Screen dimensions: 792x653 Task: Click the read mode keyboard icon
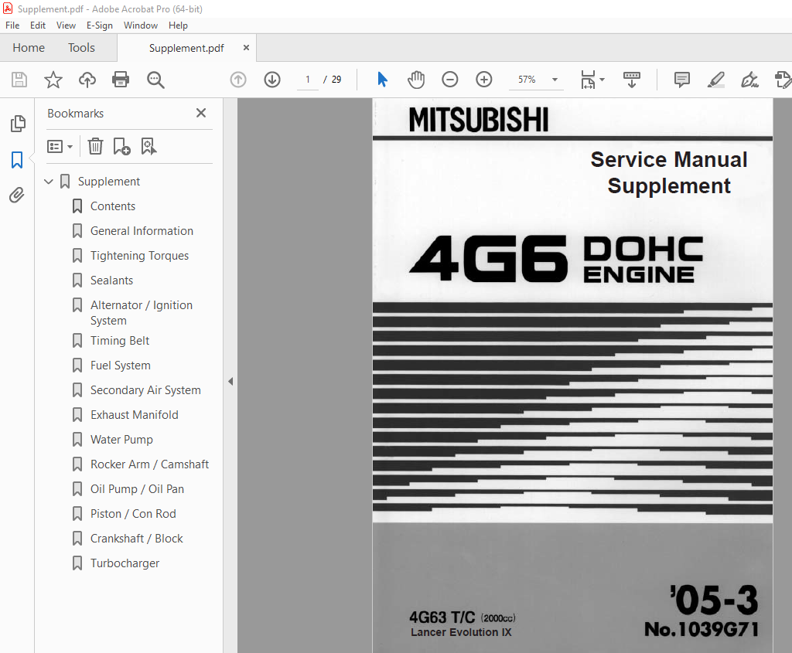tap(631, 80)
